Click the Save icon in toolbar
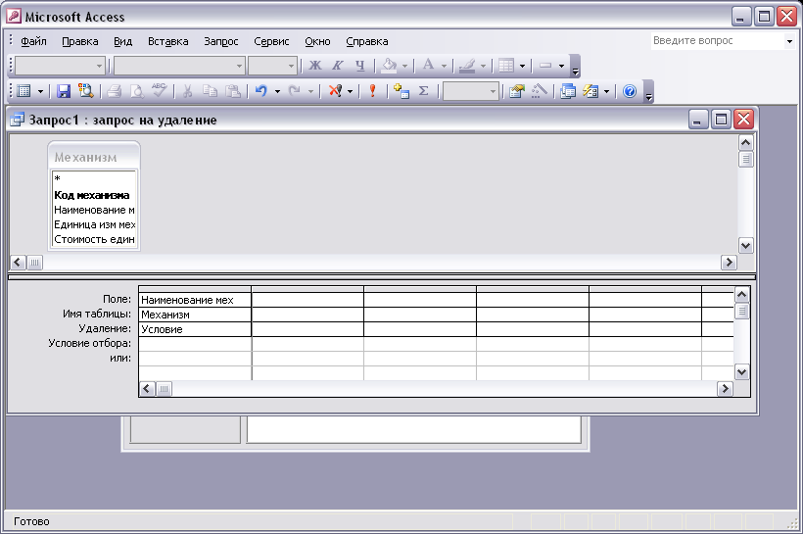The image size is (803, 534). (x=64, y=91)
